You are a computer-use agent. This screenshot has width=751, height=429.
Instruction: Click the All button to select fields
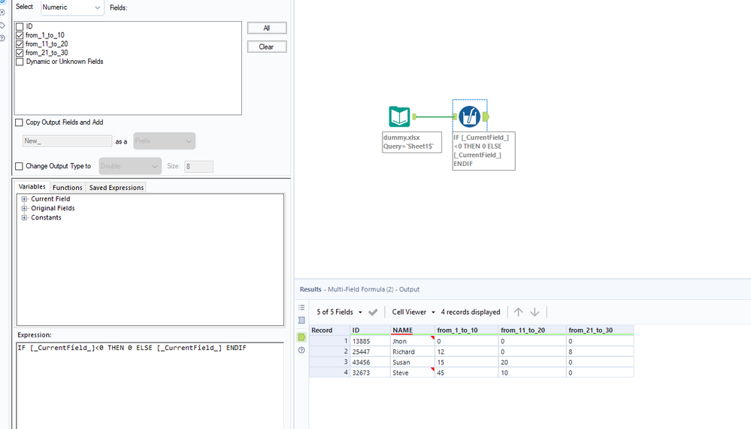tap(267, 29)
